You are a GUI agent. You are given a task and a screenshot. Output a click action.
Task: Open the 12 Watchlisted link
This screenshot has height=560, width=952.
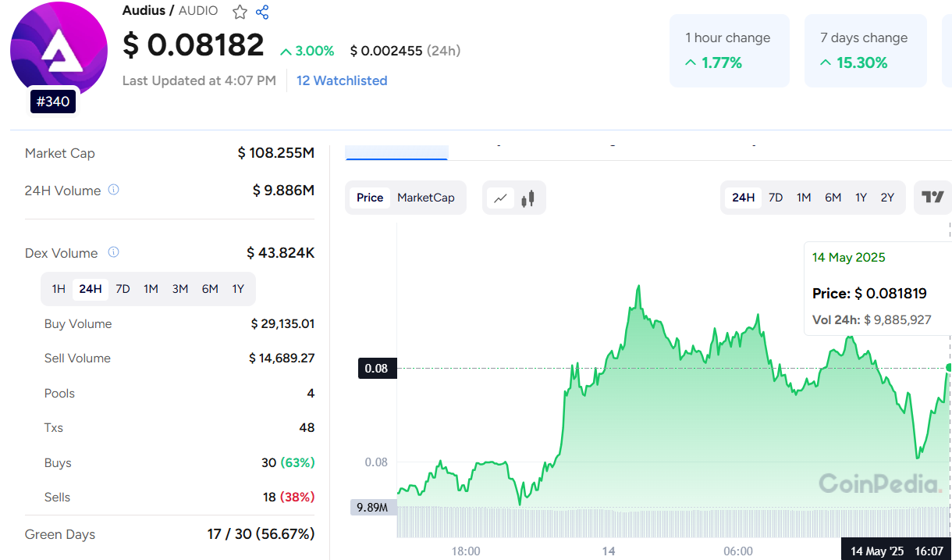pyautogui.click(x=342, y=80)
